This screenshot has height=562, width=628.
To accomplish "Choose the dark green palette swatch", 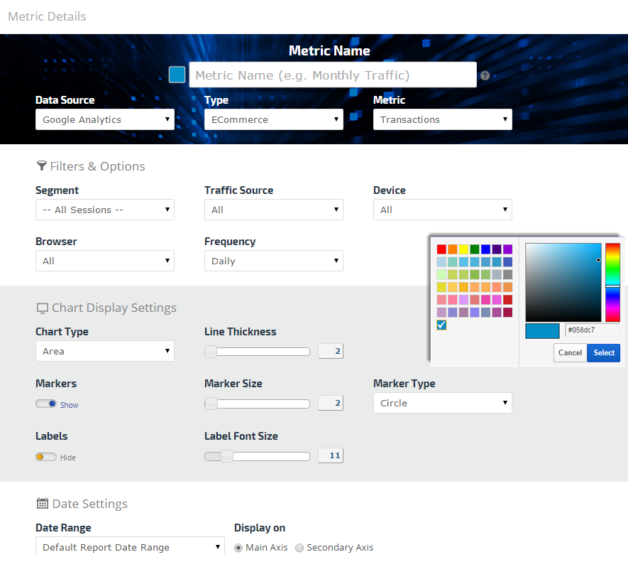I will click(475, 249).
